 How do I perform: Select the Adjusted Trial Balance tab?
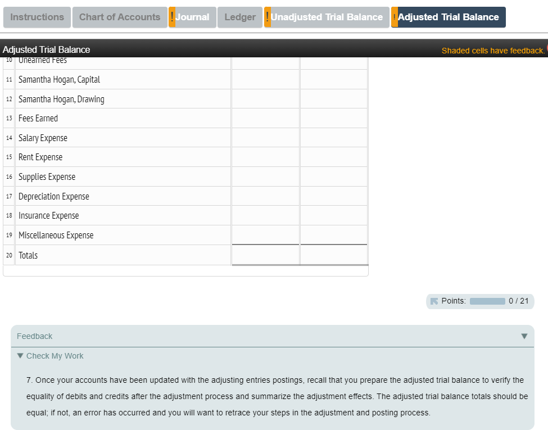click(449, 17)
